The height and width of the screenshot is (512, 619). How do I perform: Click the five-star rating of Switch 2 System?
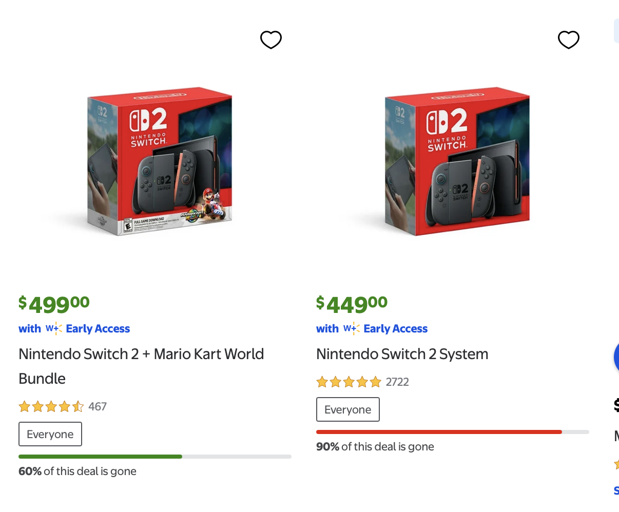point(349,382)
